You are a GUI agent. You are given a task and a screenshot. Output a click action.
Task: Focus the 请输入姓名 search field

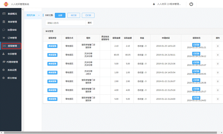(66, 23)
